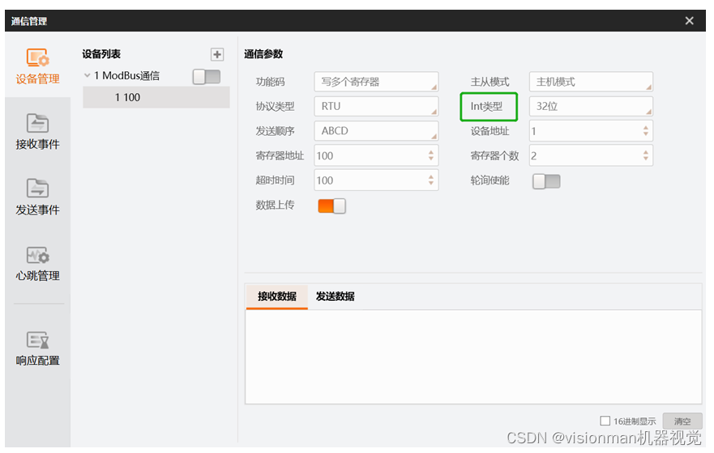Increase the 寄存器地址 value with up arrow
Screen dimensions: 714x453
point(431,153)
